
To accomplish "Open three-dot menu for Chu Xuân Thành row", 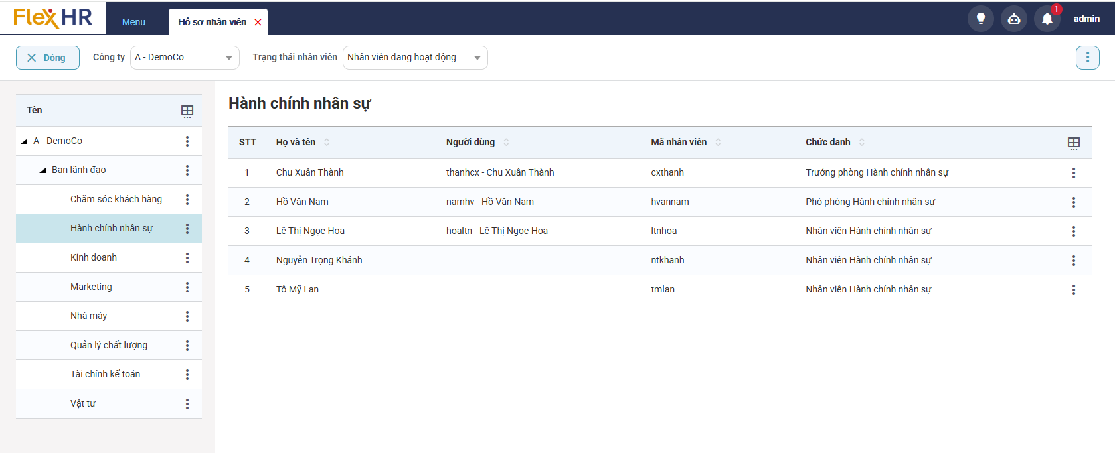I will coord(1073,173).
